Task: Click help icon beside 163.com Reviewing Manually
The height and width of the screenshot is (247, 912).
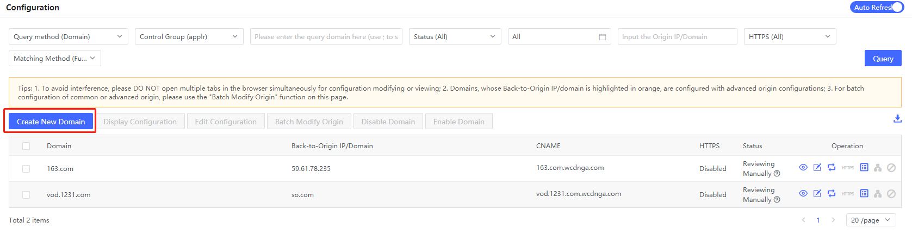Action: tap(777, 174)
